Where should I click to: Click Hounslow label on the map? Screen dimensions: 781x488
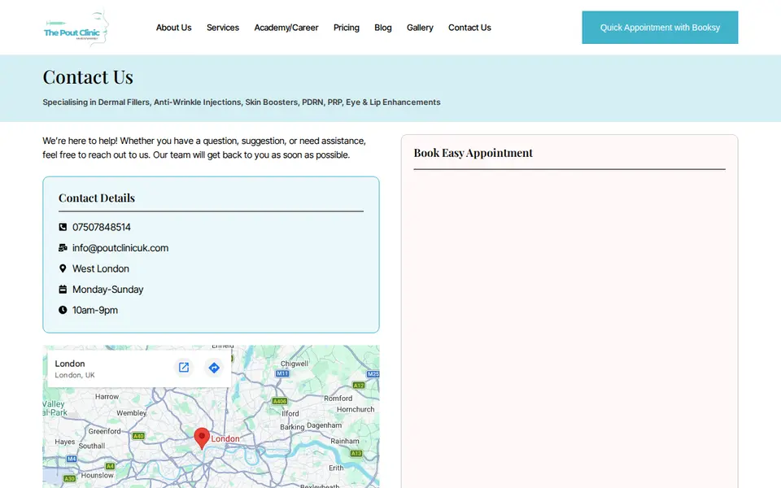(x=97, y=475)
